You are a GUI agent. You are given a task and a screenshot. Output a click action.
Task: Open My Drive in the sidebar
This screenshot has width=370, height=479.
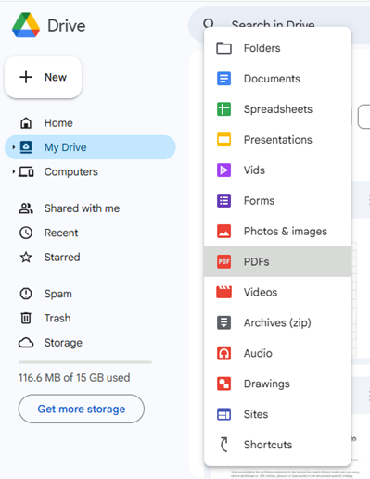(90, 147)
